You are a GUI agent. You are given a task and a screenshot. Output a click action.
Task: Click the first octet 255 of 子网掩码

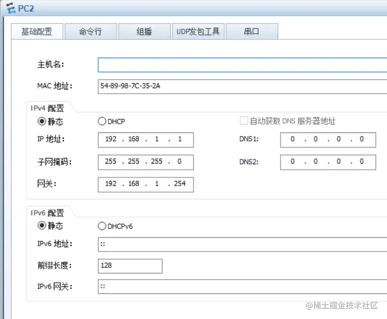click(111, 161)
